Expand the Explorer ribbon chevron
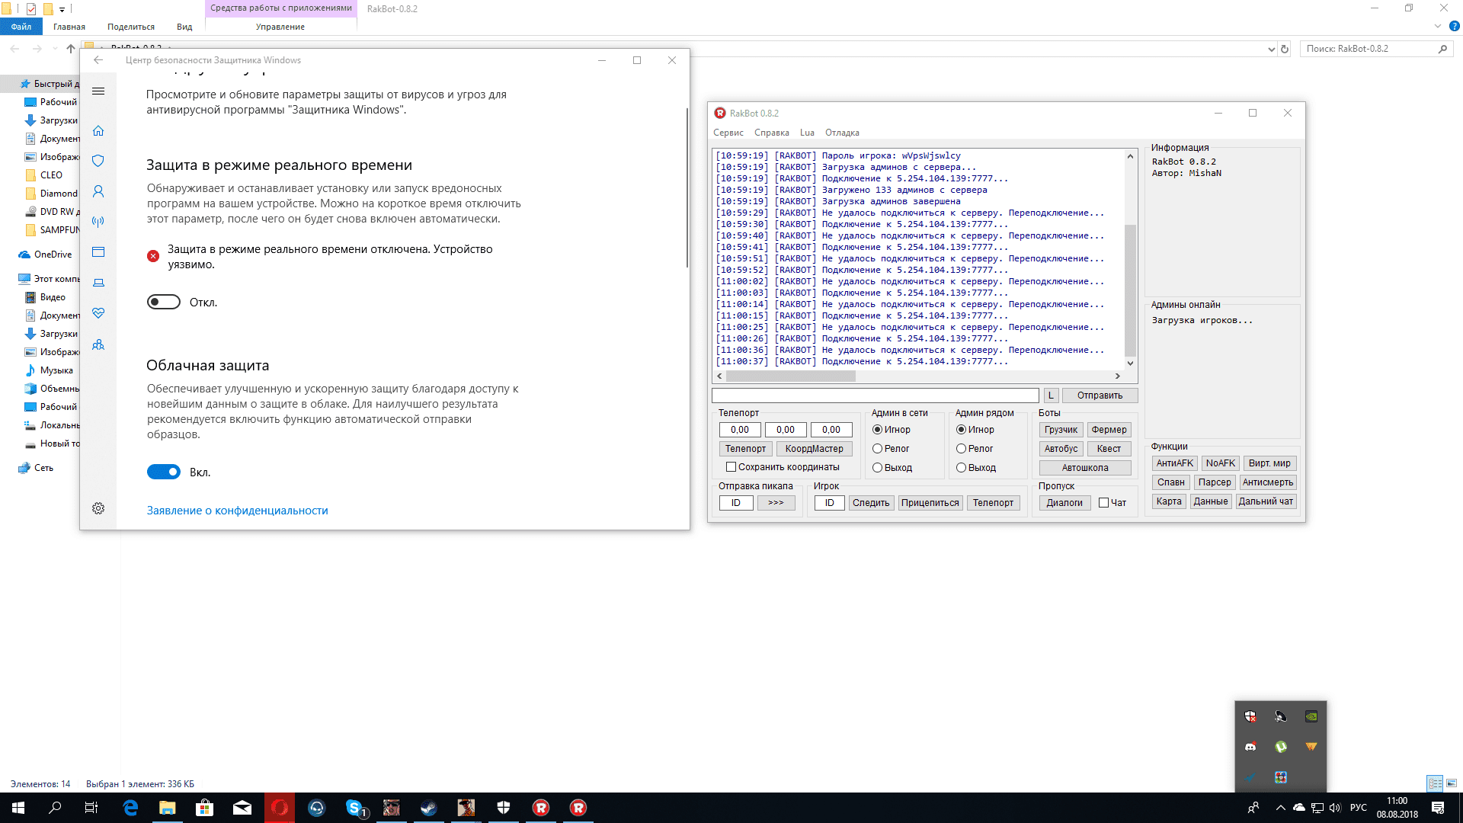Image resolution: width=1463 pixels, height=823 pixels. pos(1437,27)
